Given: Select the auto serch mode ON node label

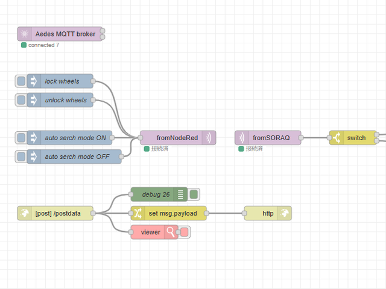Looking at the screenshot, I should [75, 138].
